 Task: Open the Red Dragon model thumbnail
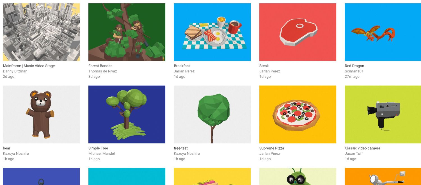(383, 32)
